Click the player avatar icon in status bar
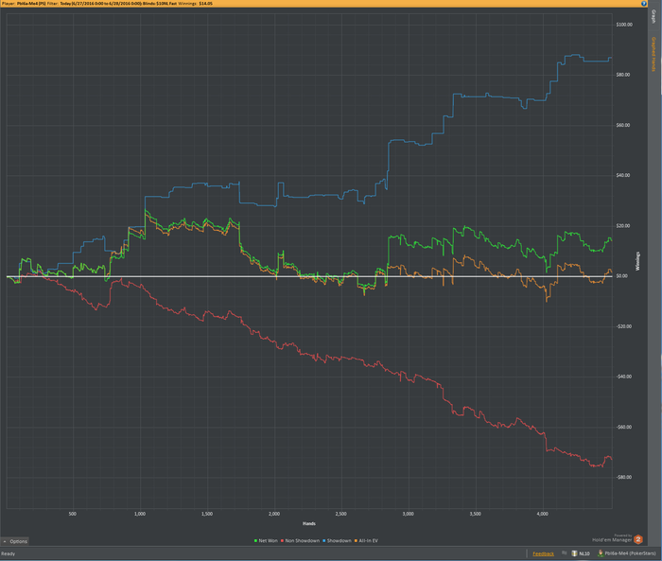662x561 pixels. click(601, 553)
